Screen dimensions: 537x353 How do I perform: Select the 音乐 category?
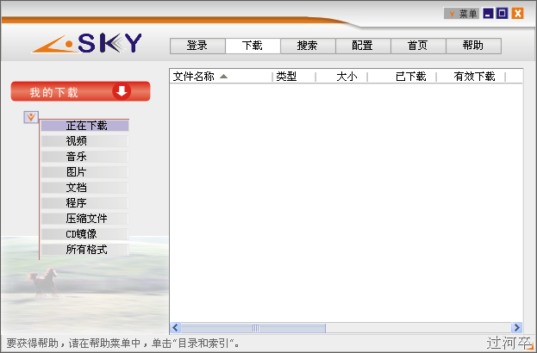[85, 157]
